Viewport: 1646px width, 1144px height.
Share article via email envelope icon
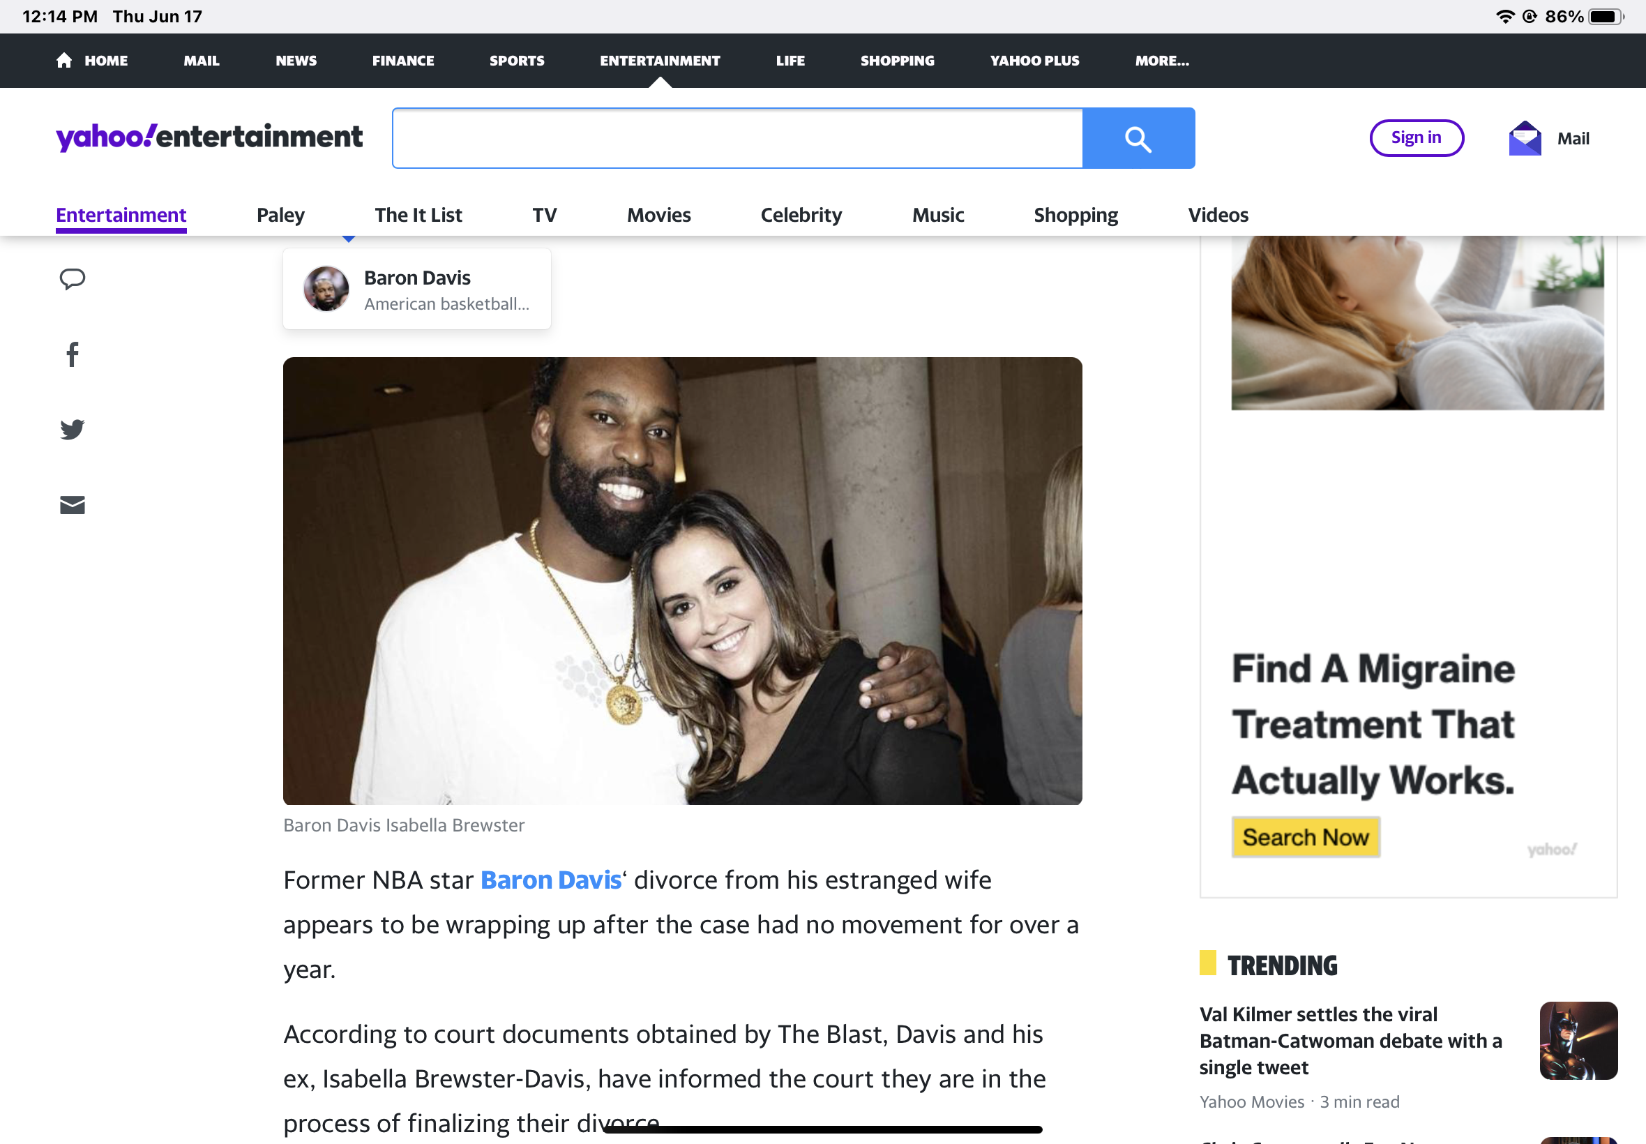click(x=73, y=504)
